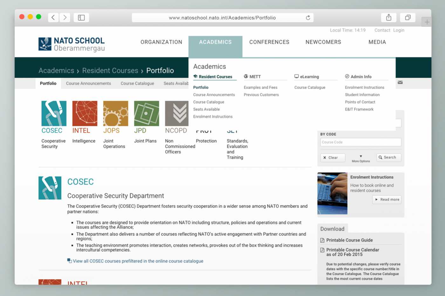The width and height of the screenshot is (445, 296).
Task: Open the ACADEMICS main menu
Action: pos(216,42)
